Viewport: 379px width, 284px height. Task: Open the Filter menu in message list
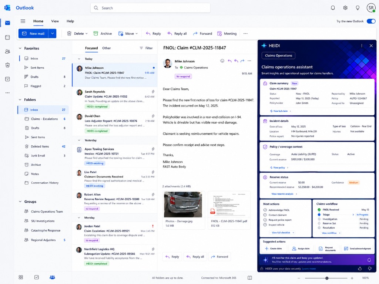[146, 48]
